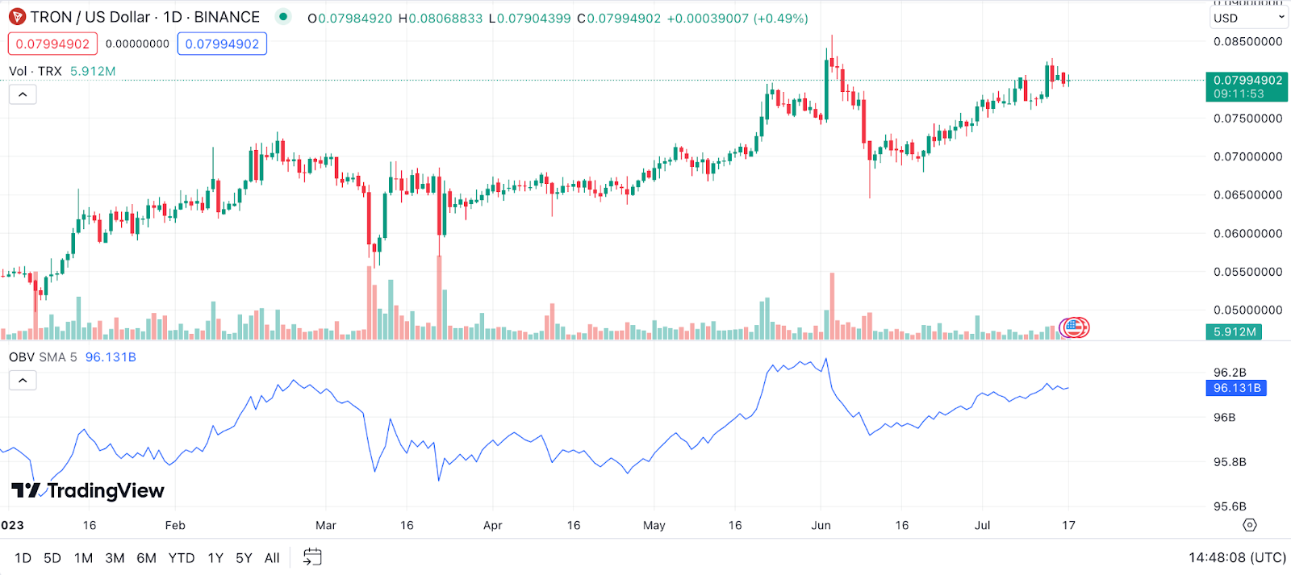Image resolution: width=1291 pixels, height=575 pixels.
Task: Click the Mar date label on time axis
Action: [x=326, y=525]
